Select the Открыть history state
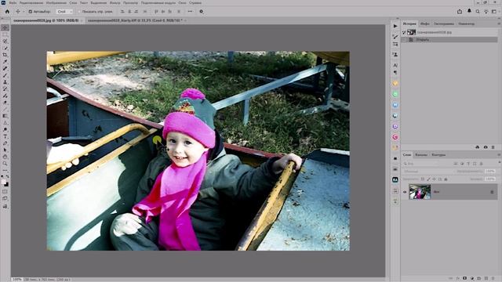This screenshot has height=282, width=502. click(x=449, y=40)
